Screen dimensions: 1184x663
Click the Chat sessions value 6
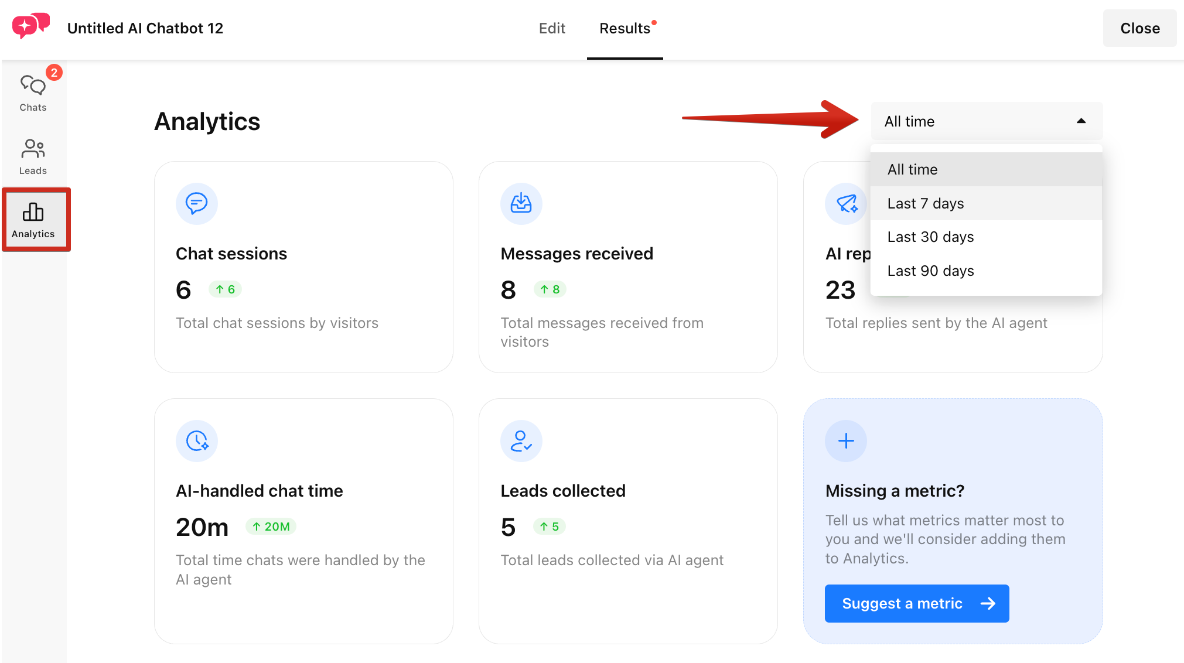pos(183,290)
